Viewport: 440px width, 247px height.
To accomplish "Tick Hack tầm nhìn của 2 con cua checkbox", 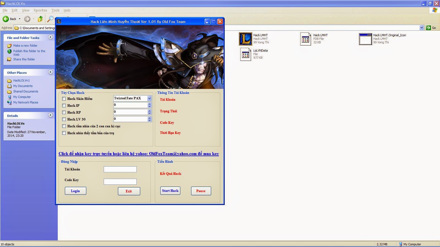I will point(64,126).
